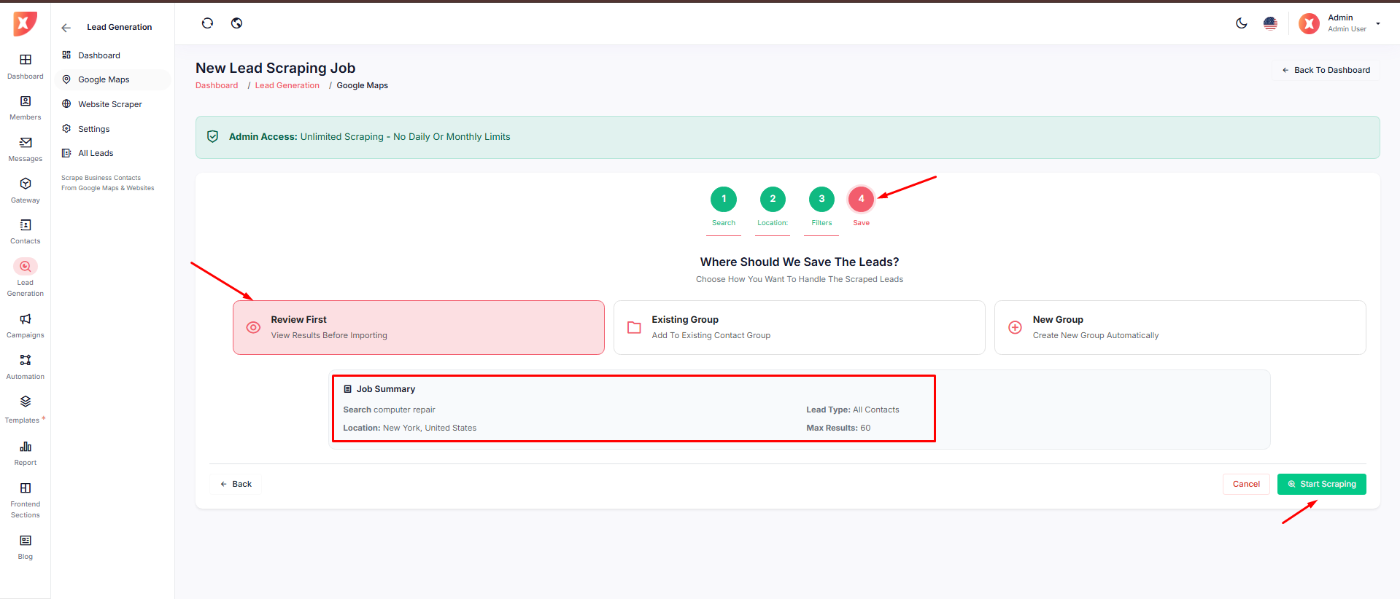The height and width of the screenshot is (599, 1400).
Task: Open Campaigns from the left sidebar
Action: pyautogui.click(x=26, y=325)
